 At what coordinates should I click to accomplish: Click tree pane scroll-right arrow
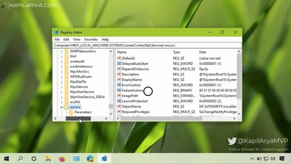[106, 118]
